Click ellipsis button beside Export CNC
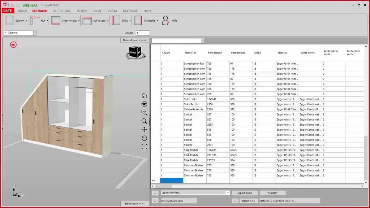Image resolution: width=370 pixels, height=208 pixels. point(235,201)
